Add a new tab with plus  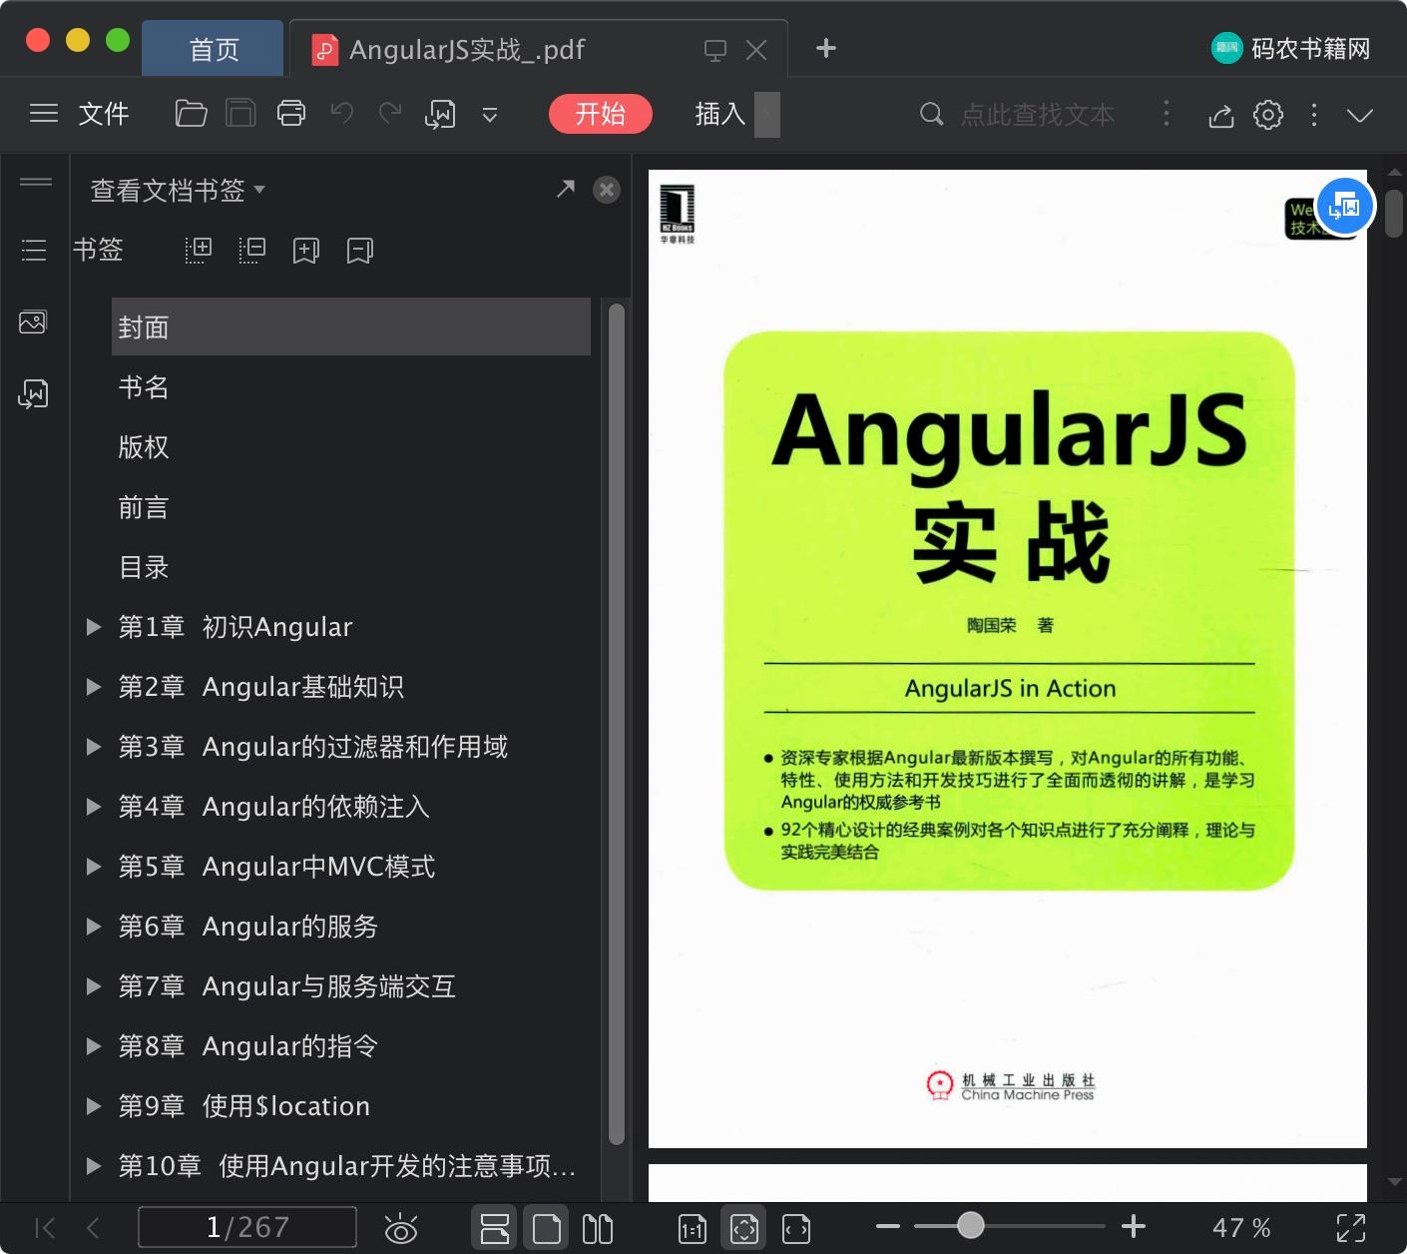[826, 48]
